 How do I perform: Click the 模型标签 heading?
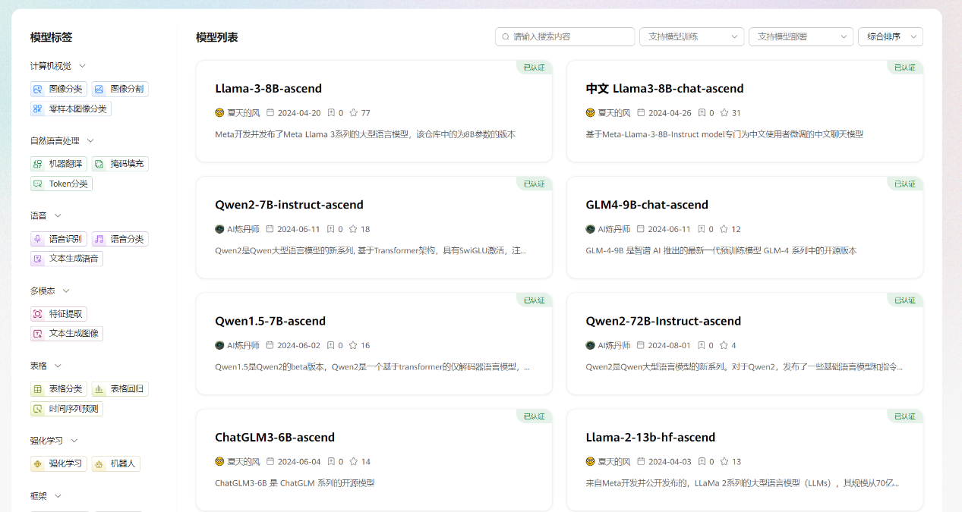click(x=52, y=37)
